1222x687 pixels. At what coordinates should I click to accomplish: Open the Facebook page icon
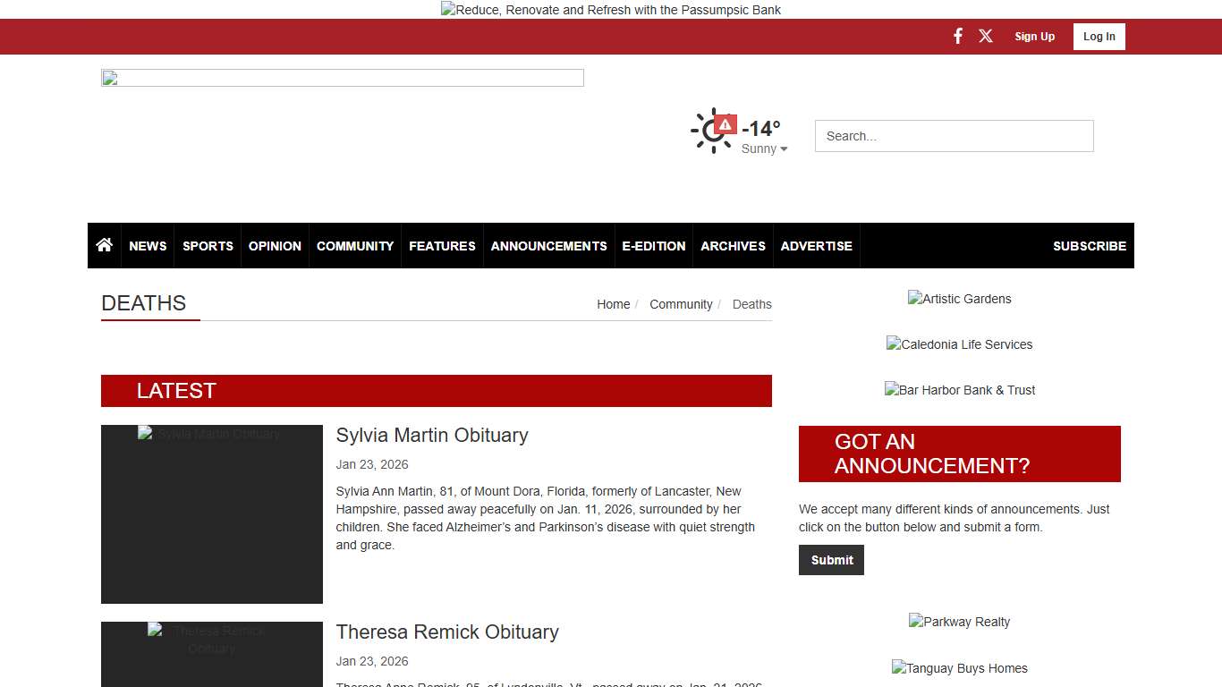pos(957,37)
